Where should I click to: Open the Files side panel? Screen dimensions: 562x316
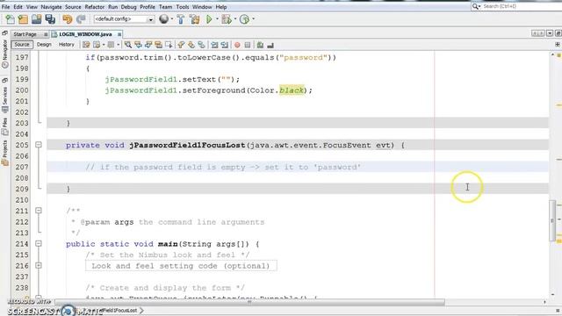[4, 126]
